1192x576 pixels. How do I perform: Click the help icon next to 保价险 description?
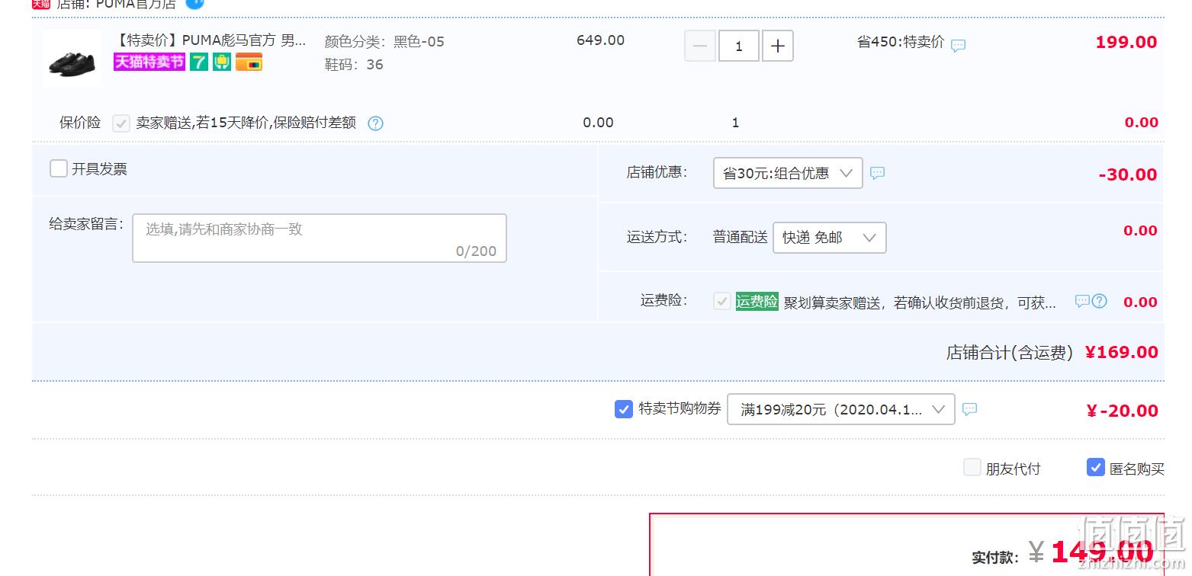[x=375, y=123]
